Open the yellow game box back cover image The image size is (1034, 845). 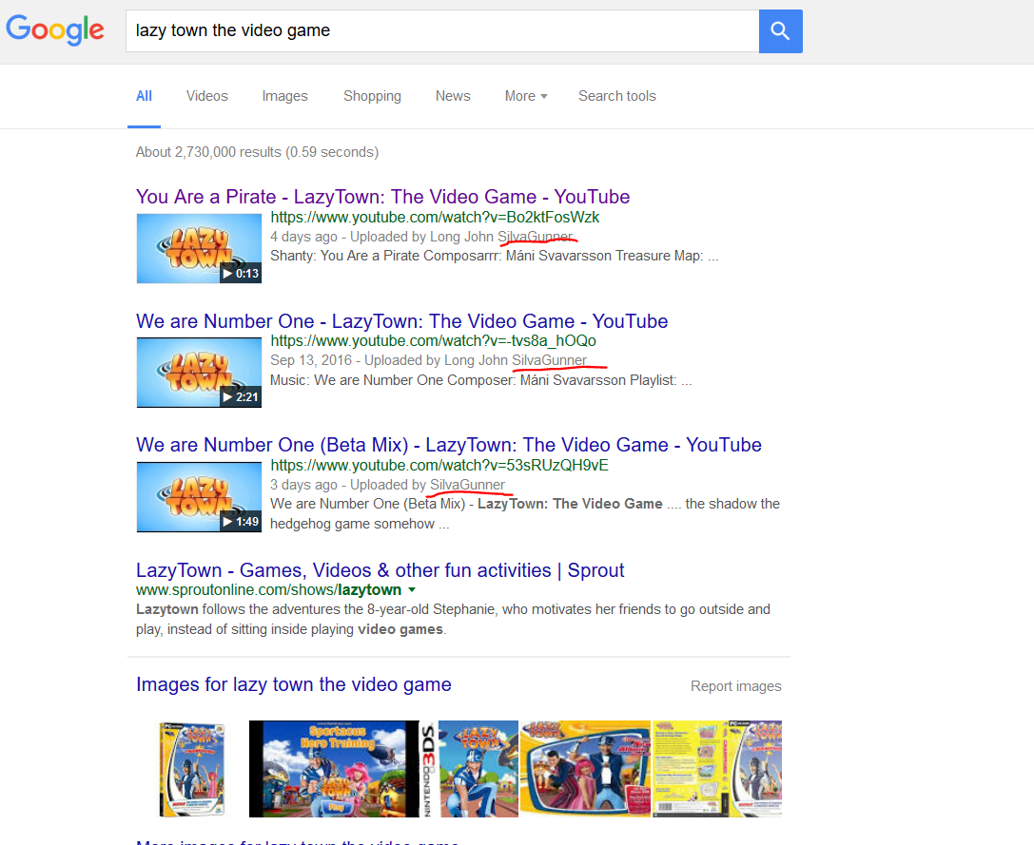coord(717,769)
